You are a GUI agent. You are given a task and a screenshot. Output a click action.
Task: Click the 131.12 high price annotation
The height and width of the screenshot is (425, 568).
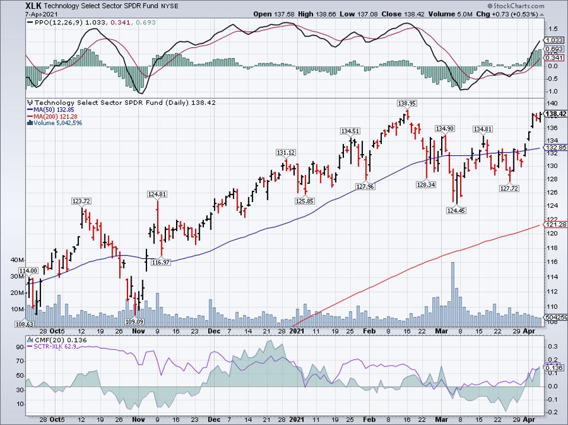(285, 153)
